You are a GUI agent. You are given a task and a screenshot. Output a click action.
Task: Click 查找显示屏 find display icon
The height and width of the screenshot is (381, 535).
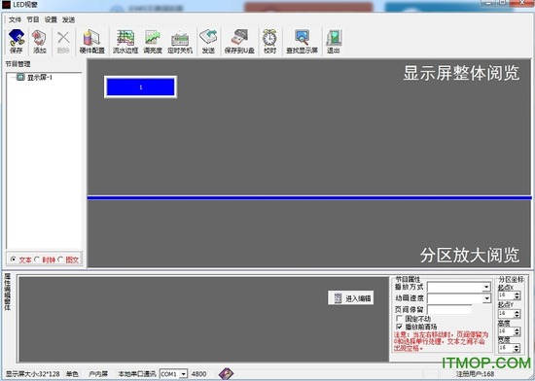coord(302,42)
